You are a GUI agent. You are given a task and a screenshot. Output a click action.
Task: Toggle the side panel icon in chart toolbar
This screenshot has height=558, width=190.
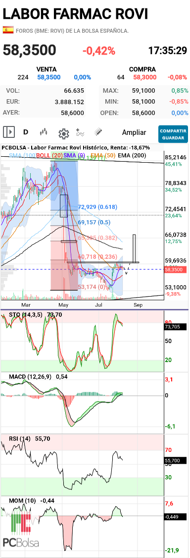coord(9,132)
